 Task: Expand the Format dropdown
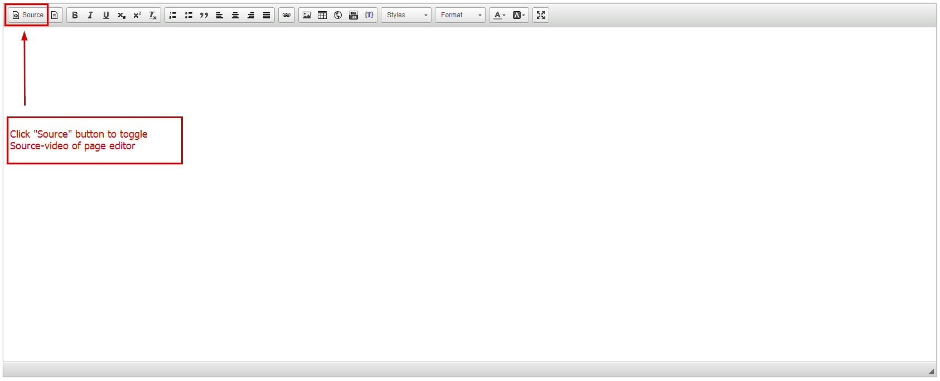[461, 15]
